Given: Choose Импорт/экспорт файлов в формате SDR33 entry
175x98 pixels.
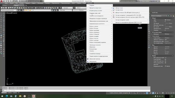Looking at the screenshot, I should (x=131, y=22).
